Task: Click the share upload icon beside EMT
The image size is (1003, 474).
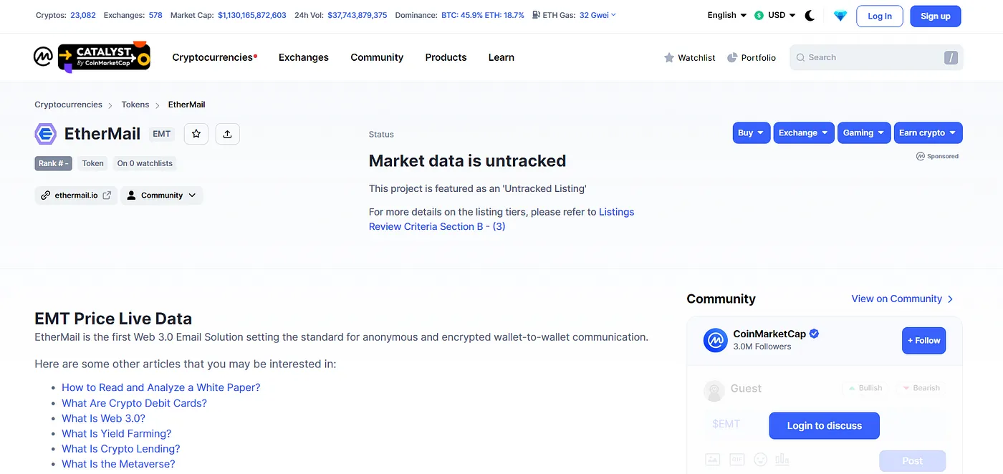Action: pos(228,134)
